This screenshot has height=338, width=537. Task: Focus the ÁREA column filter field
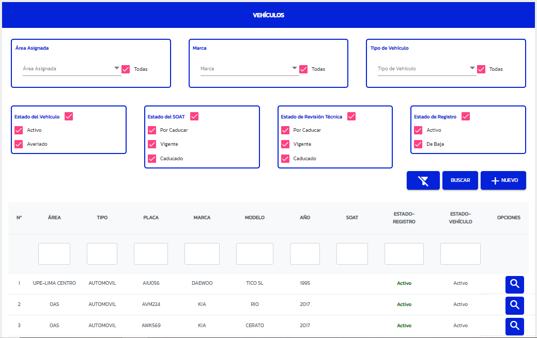(x=54, y=254)
